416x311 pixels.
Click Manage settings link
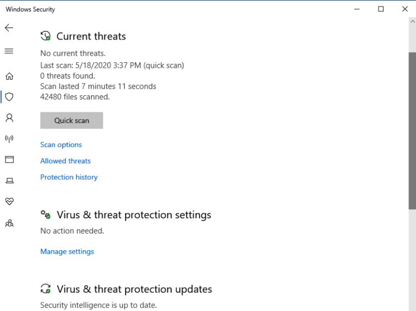67,251
